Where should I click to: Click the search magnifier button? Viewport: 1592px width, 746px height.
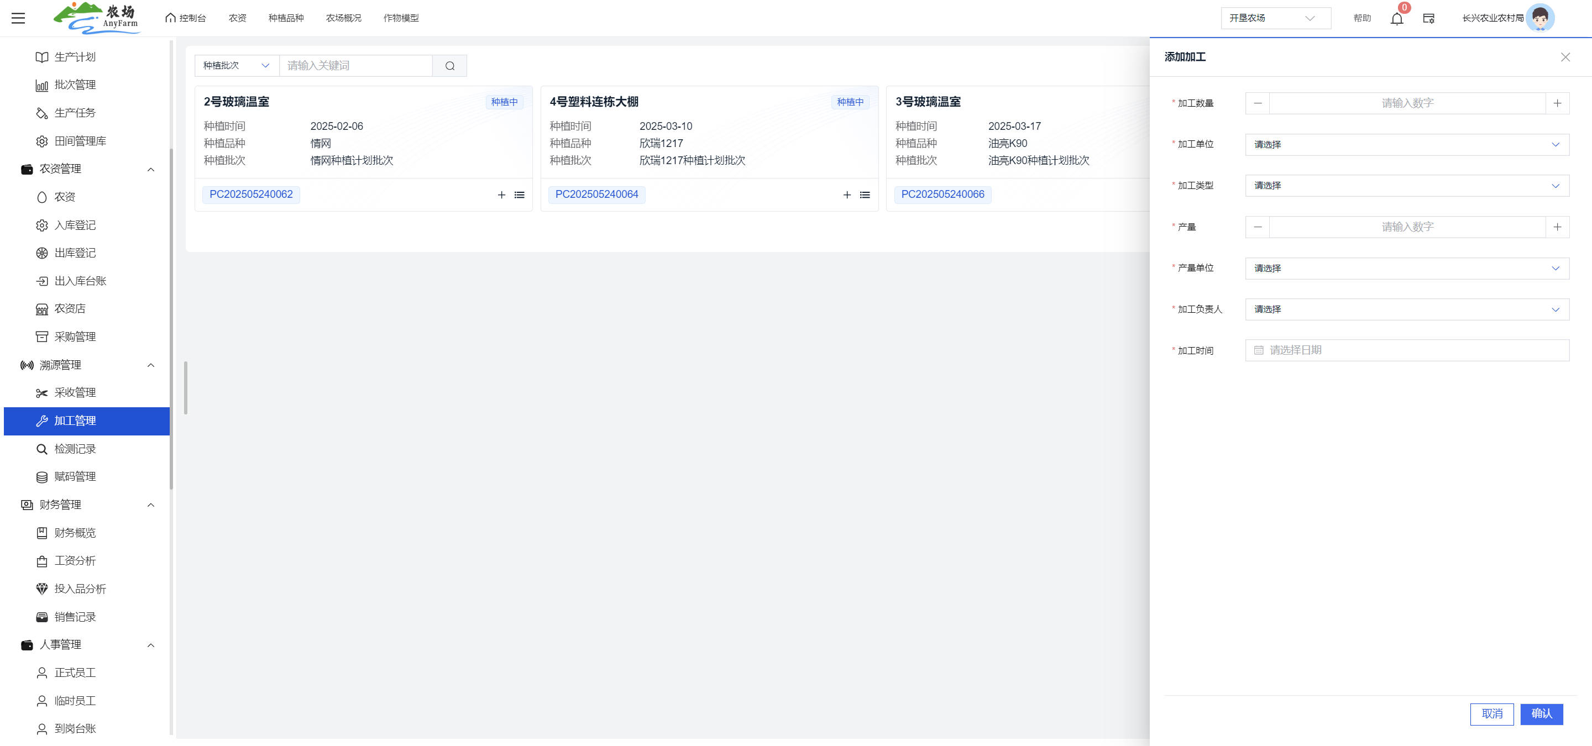(x=449, y=66)
